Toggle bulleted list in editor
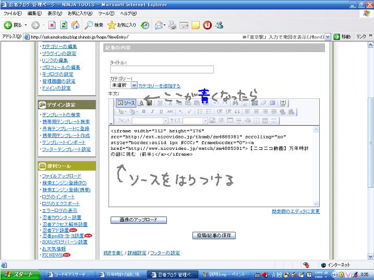 click(209, 111)
